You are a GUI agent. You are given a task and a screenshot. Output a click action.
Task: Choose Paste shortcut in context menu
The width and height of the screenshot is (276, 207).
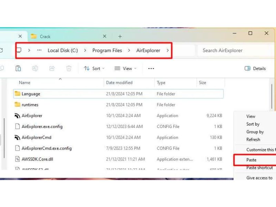pyautogui.click(x=259, y=168)
